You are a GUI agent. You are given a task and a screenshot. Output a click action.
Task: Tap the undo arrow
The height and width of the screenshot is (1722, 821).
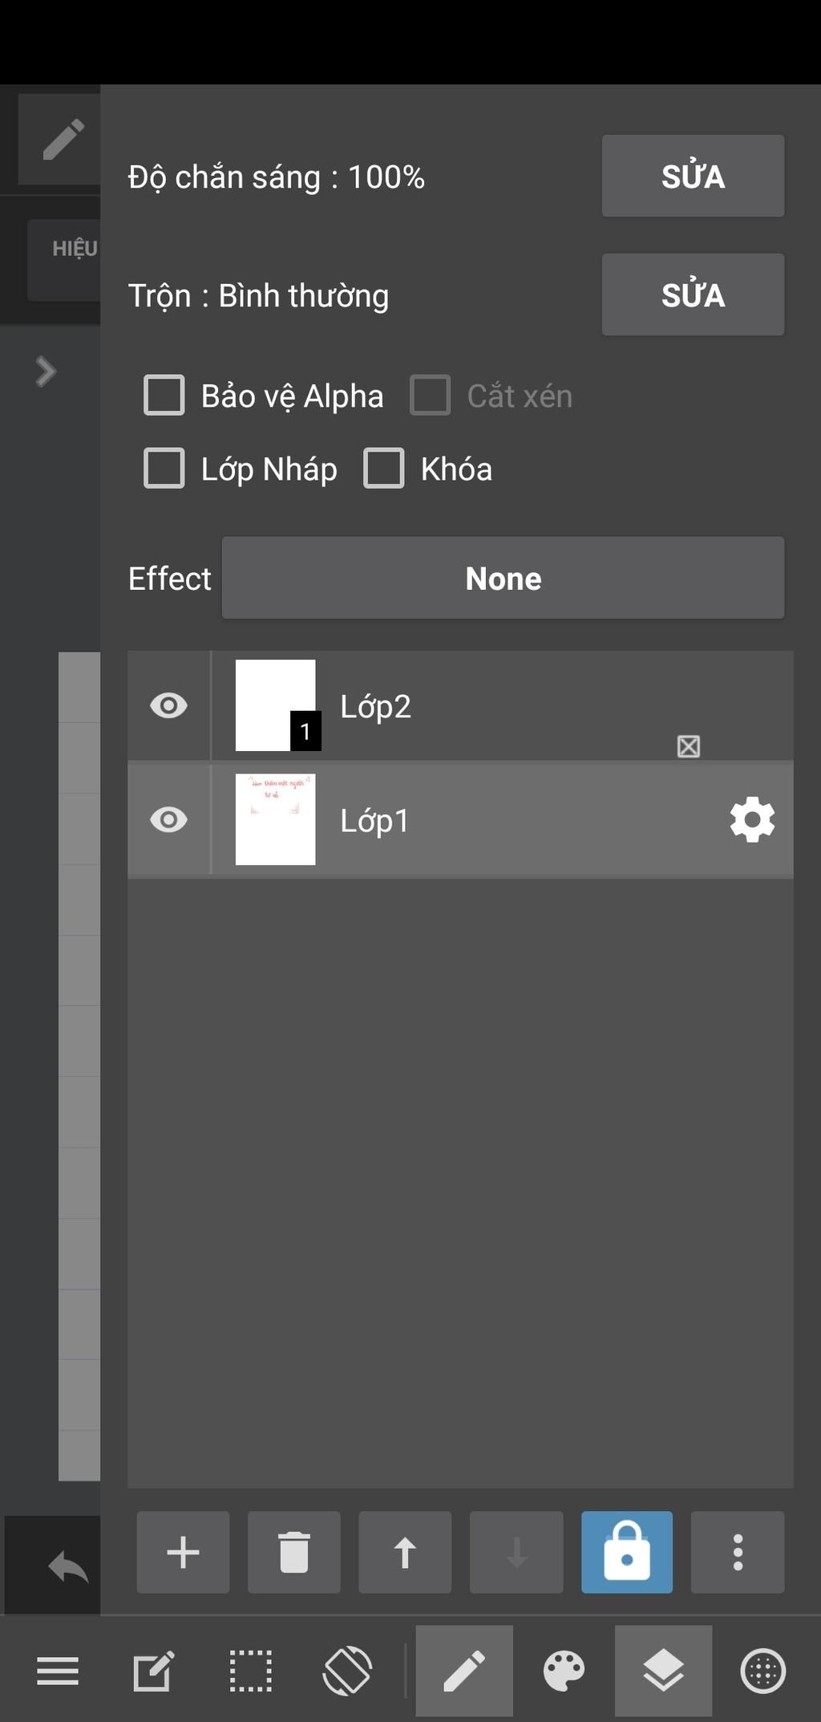tap(68, 1566)
